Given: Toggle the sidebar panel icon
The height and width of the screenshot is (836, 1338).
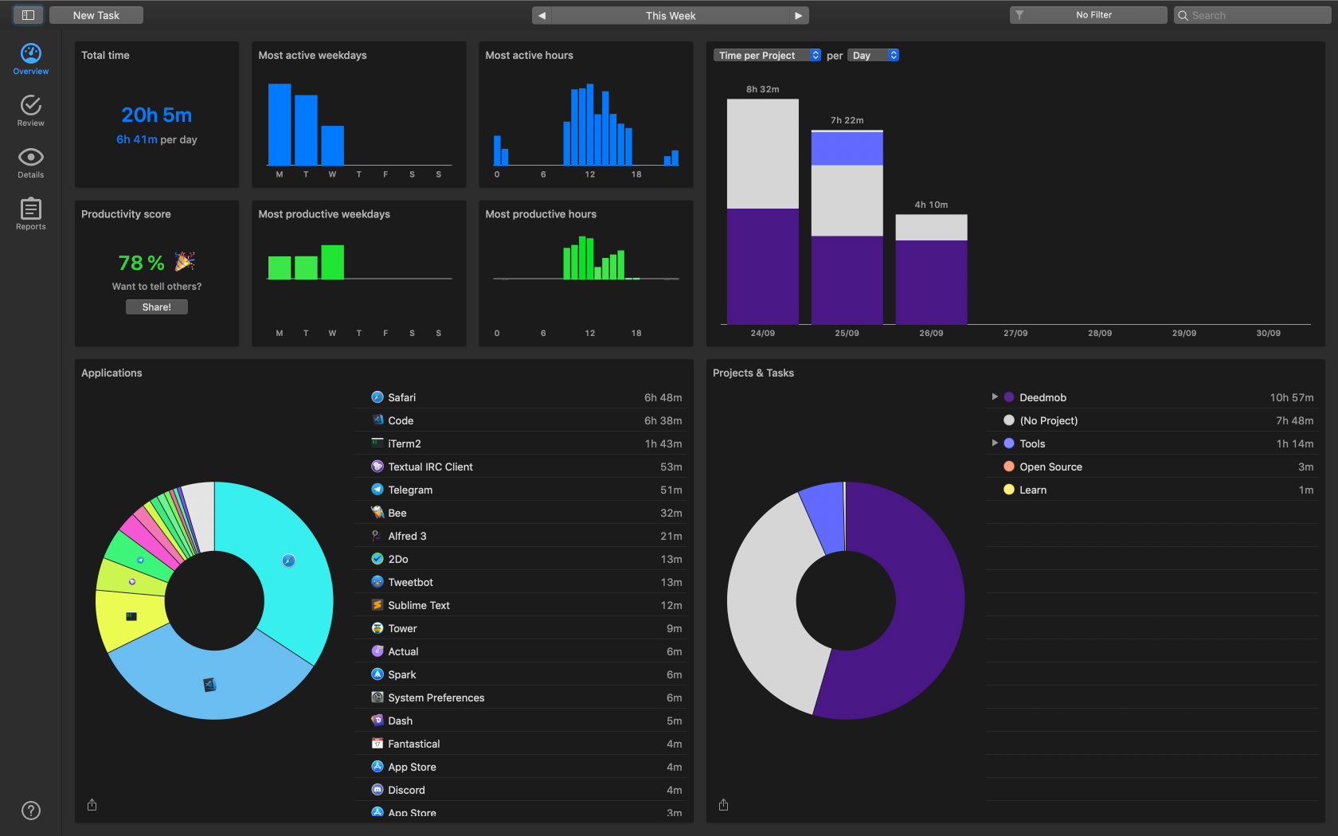Looking at the screenshot, I should coord(28,15).
